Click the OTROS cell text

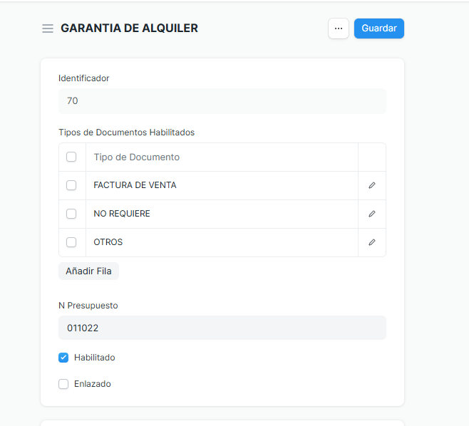tap(108, 242)
